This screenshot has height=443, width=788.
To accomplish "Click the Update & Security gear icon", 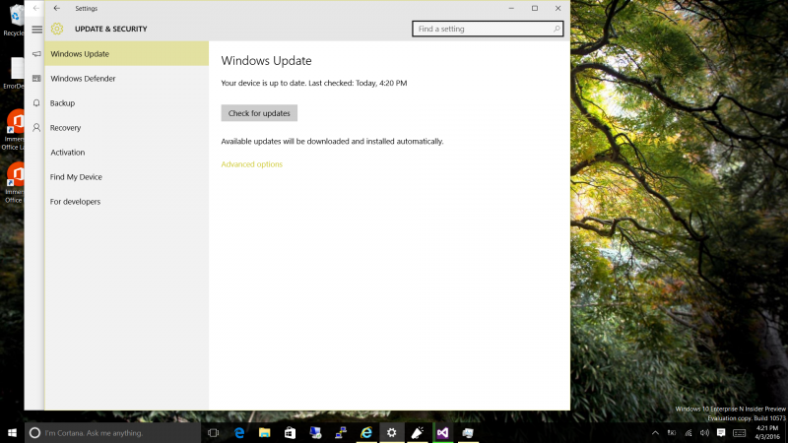I will point(57,30).
